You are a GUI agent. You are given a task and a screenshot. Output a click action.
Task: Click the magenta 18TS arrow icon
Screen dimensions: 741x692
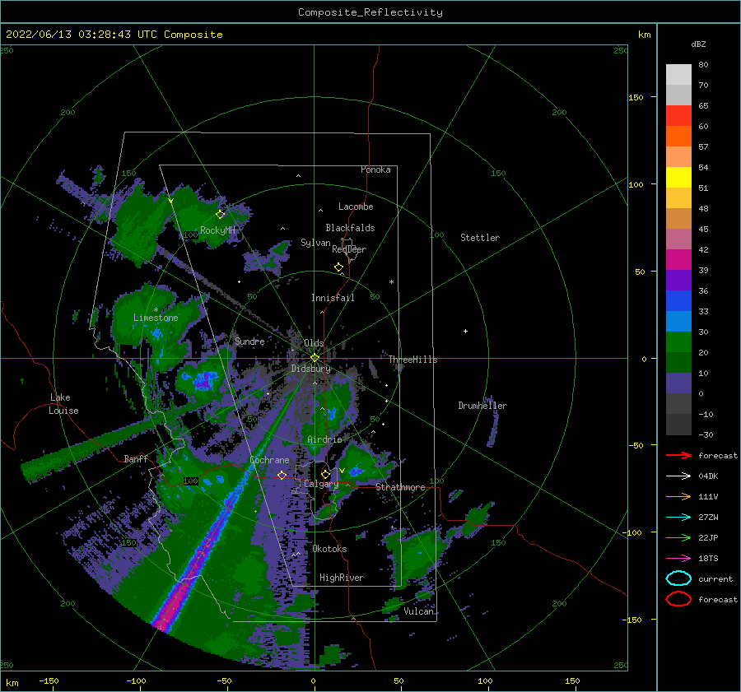[x=678, y=559]
